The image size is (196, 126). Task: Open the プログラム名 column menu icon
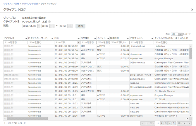click(152, 38)
